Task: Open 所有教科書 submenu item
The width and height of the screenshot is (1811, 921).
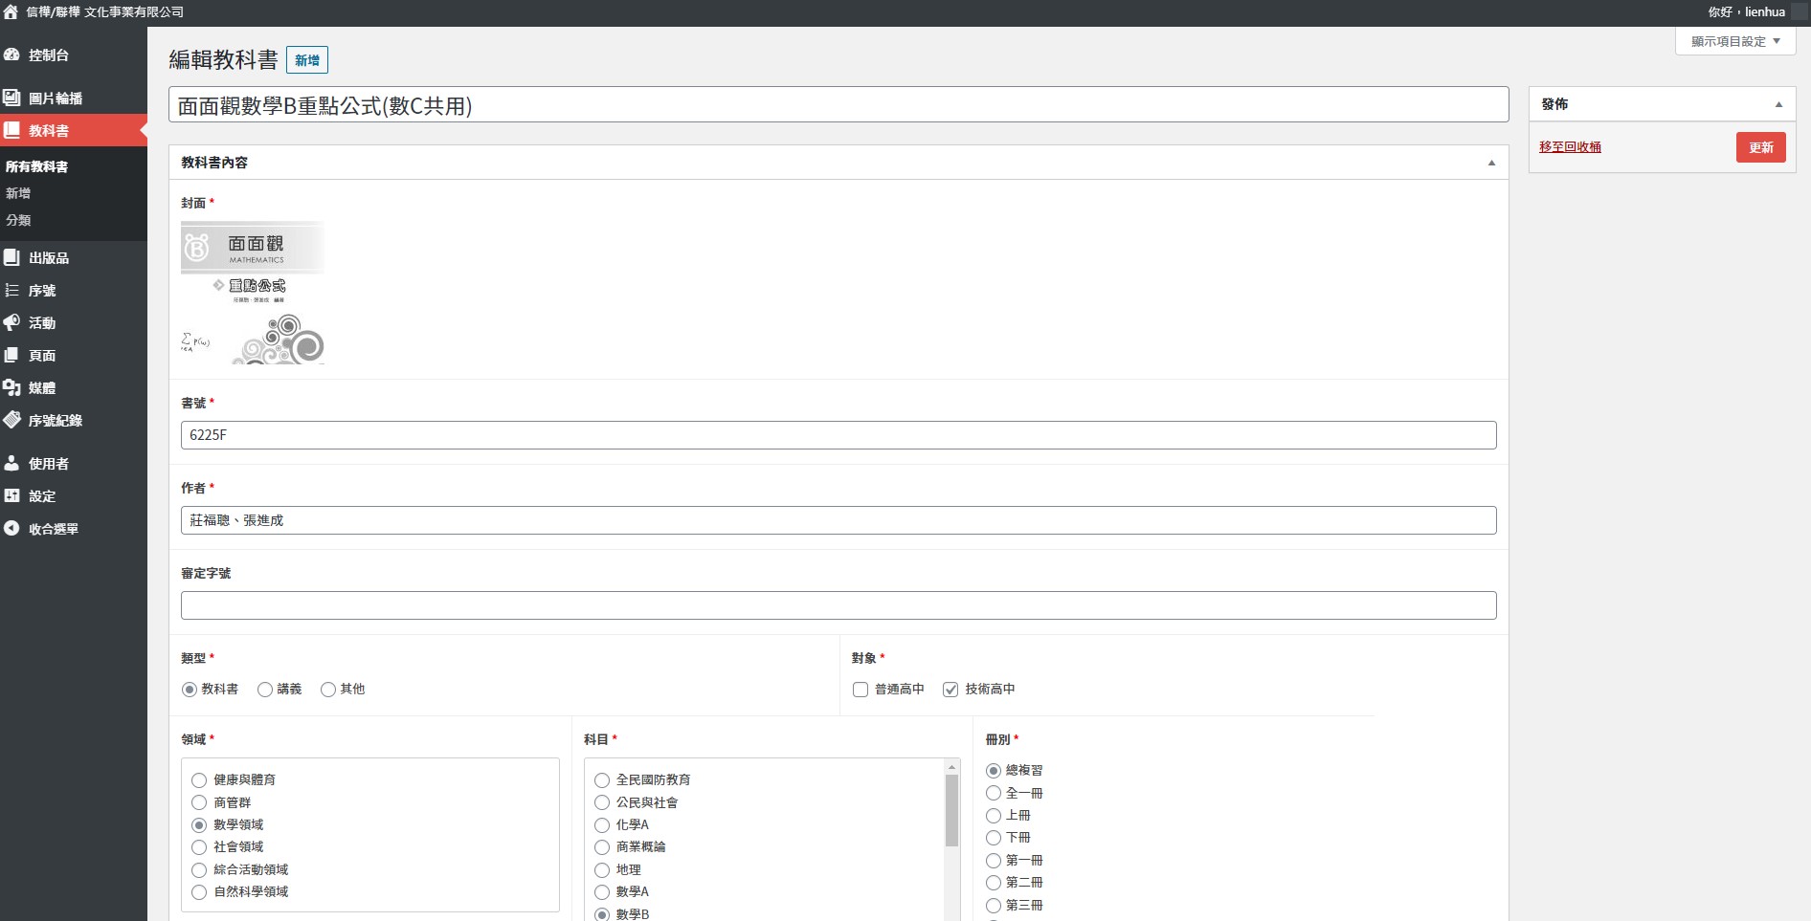Action: (x=36, y=166)
